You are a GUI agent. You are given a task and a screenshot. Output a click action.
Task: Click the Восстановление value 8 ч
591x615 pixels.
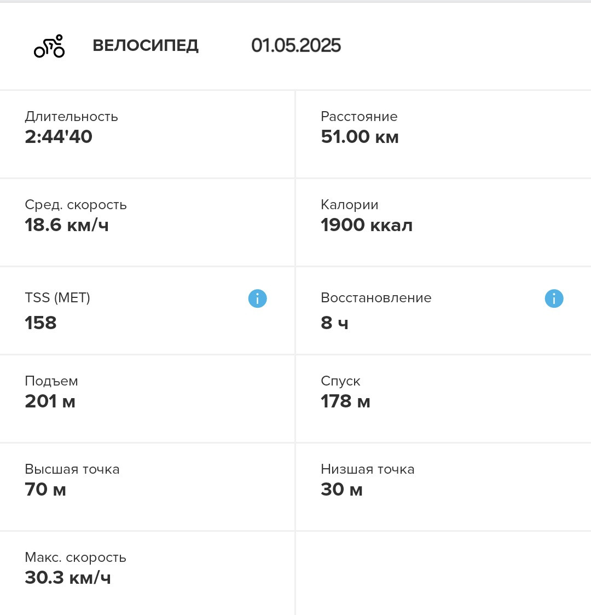pos(334,323)
